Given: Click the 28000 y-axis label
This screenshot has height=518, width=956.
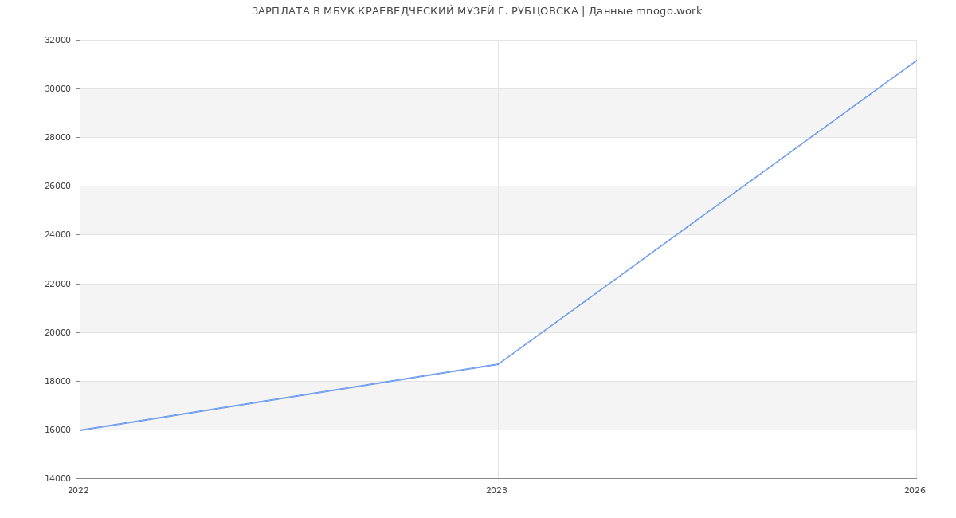Looking at the screenshot, I should [57, 138].
